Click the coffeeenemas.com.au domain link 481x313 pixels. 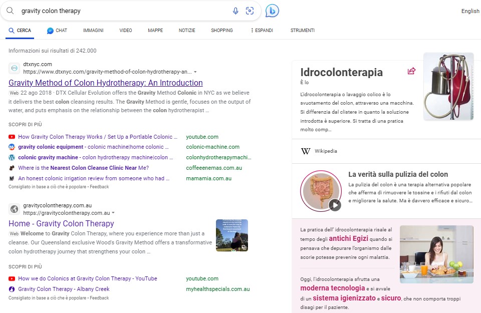214,168
